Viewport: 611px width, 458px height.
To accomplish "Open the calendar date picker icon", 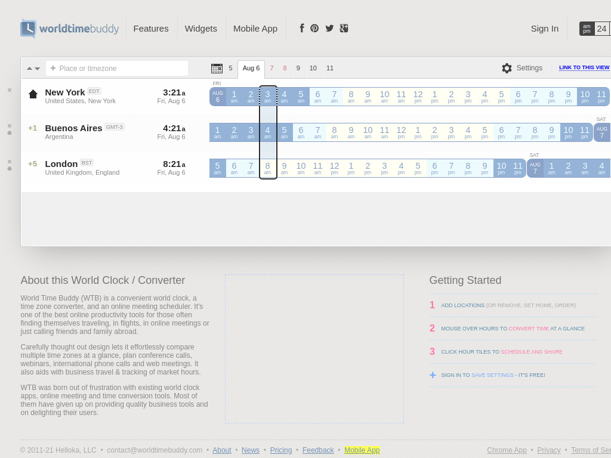I will coord(217,69).
